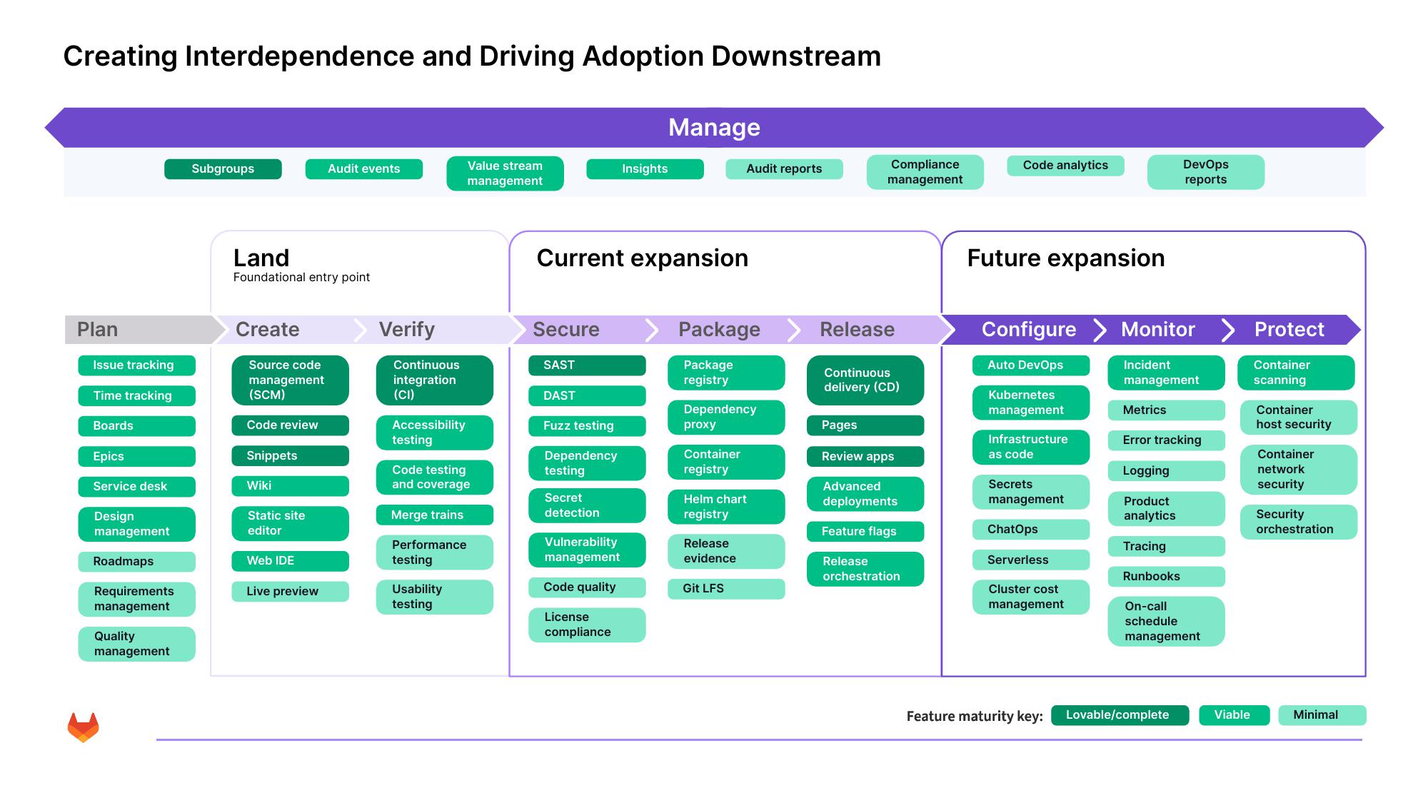This screenshot has width=1428, height=803.
Task: Click the Error tracking item
Action: pyautogui.click(x=1167, y=440)
